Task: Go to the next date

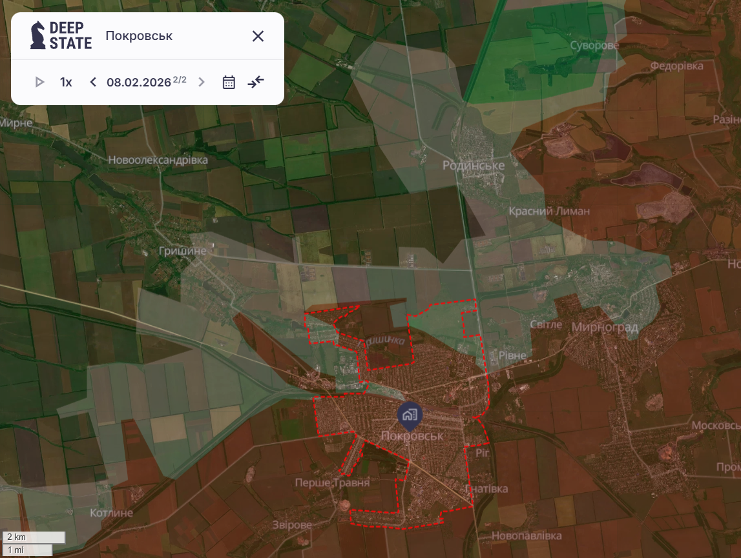Action: [202, 82]
